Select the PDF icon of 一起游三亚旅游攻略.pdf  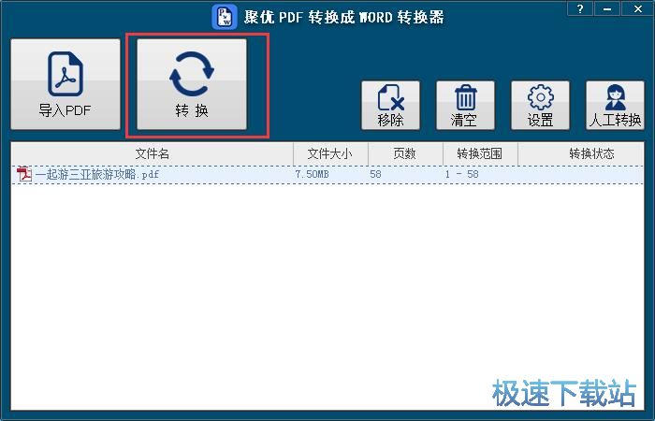pyautogui.click(x=24, y=174)
